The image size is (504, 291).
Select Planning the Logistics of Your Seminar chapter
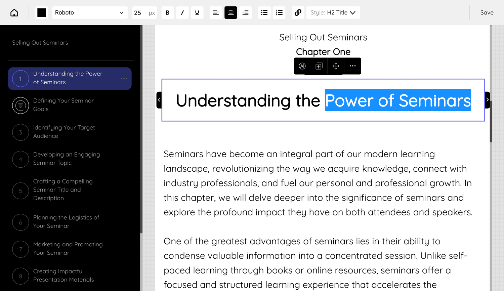click(x=66, y=222)
